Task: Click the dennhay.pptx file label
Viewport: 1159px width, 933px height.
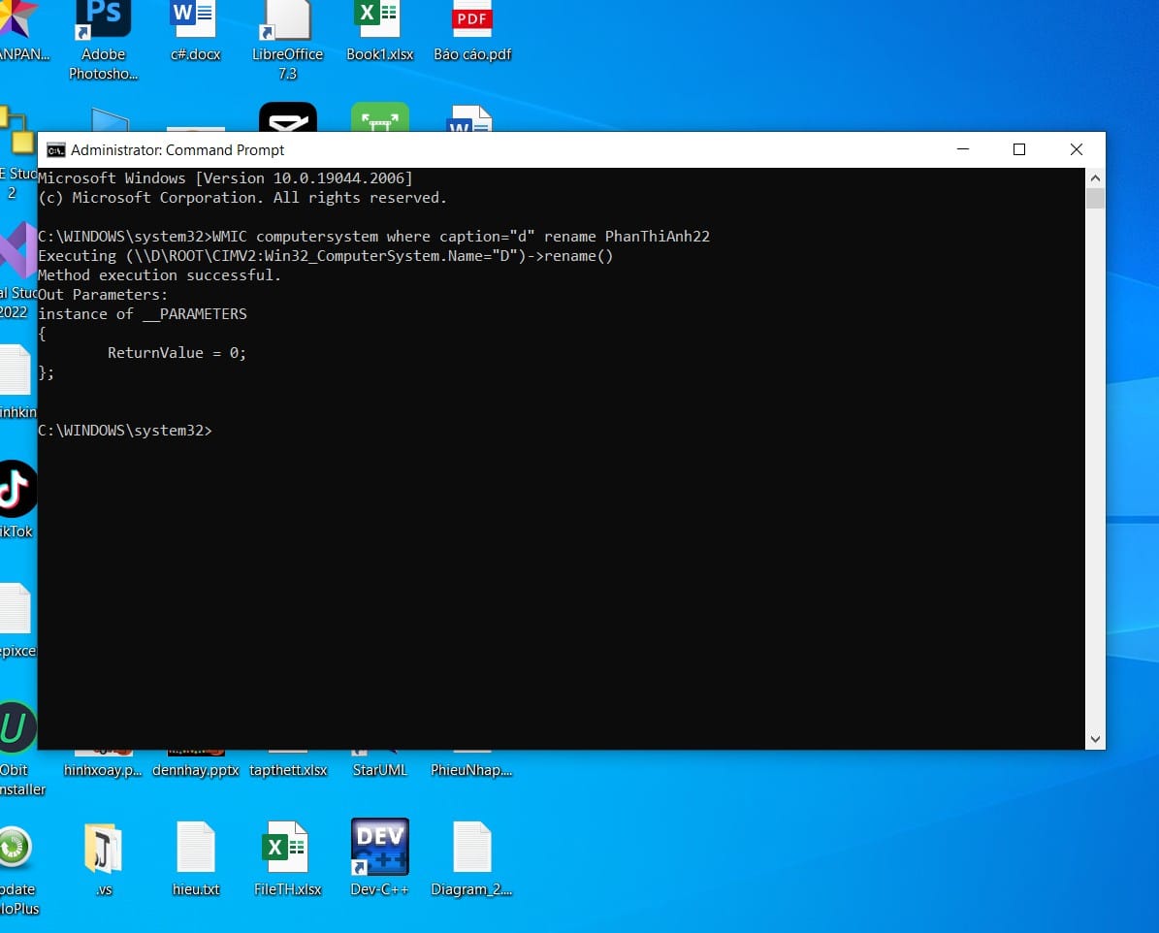Action: point(195,770)
